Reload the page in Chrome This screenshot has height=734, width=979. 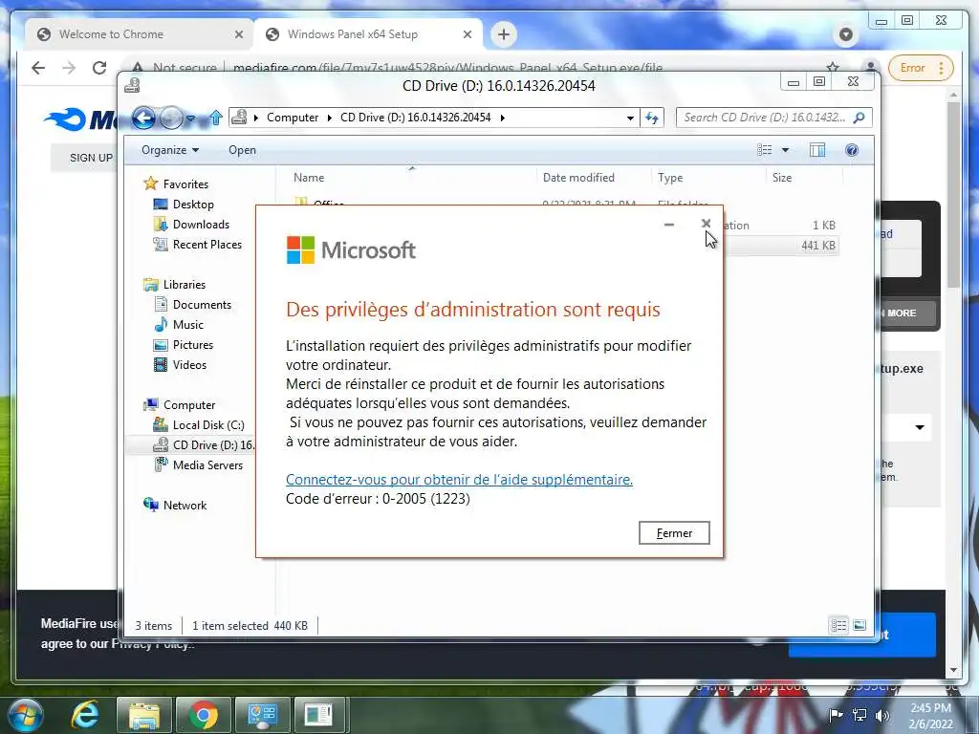pos(99,68)
